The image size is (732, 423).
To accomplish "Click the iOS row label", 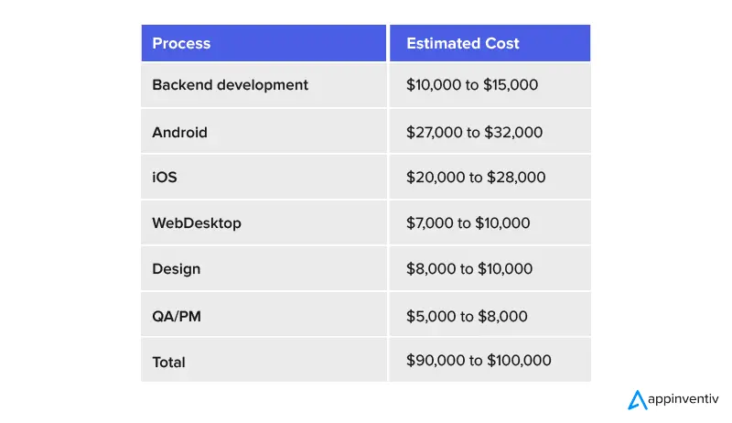I will coord(165,178).
